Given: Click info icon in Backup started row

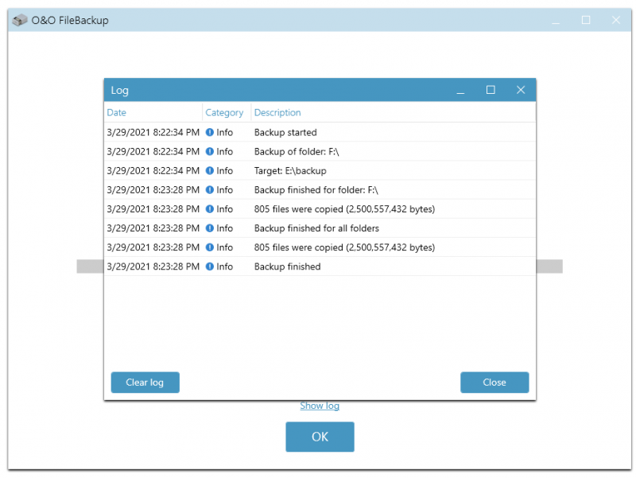Looking at the screenshot, I should (x=210, y=132).
